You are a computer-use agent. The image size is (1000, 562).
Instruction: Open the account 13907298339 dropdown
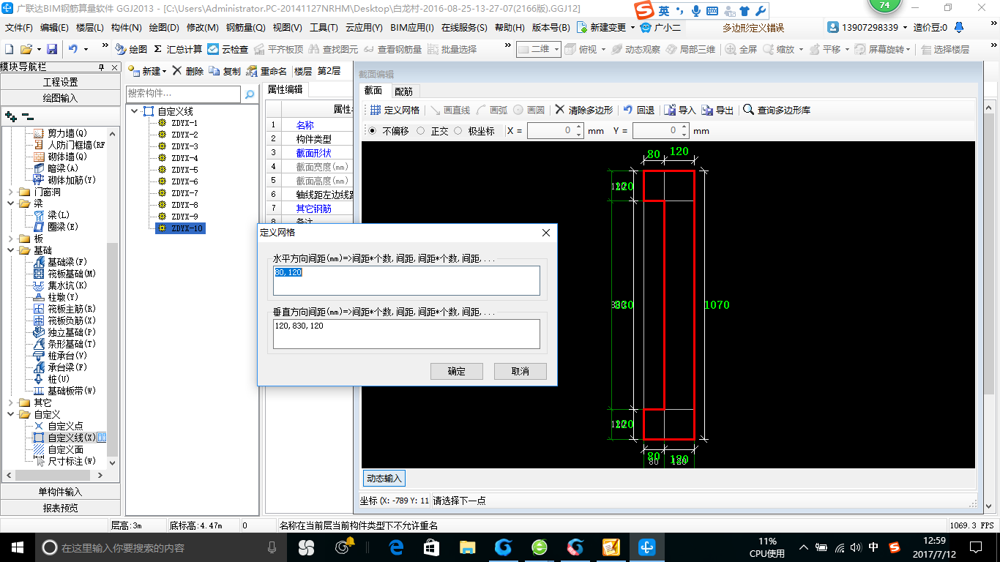point(905,28)
